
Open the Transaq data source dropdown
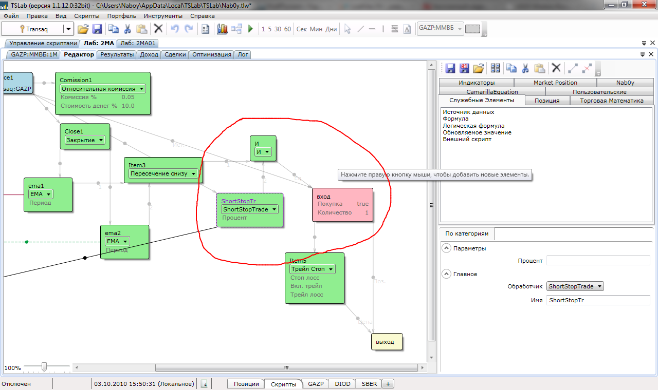point(67,29)
